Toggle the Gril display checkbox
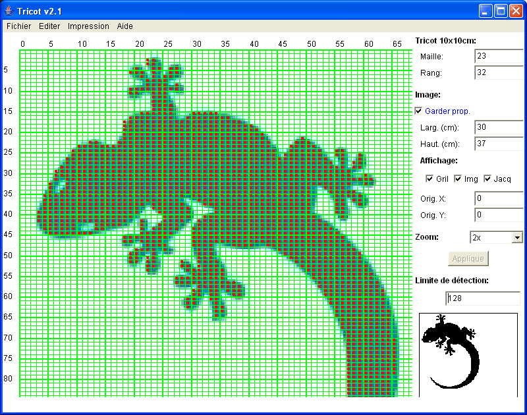Image resolution: width=527 pixels, height=415 pixels. pos(430,179)
